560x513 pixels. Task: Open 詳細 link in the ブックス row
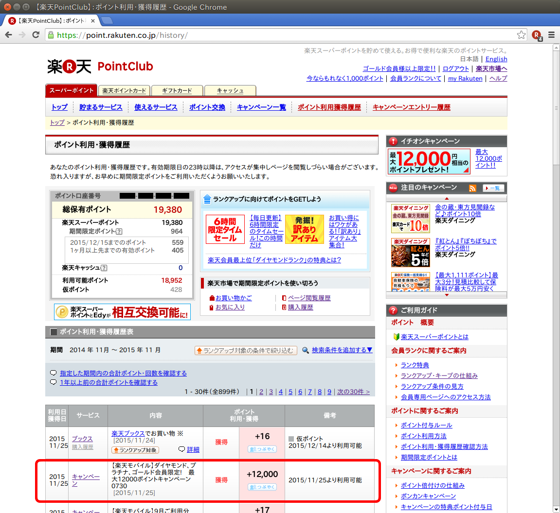coord(193,449)
